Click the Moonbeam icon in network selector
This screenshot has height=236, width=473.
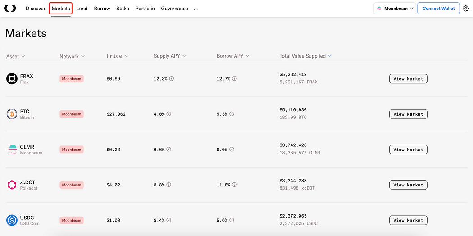pyautogui.click(x=379, y=9)
